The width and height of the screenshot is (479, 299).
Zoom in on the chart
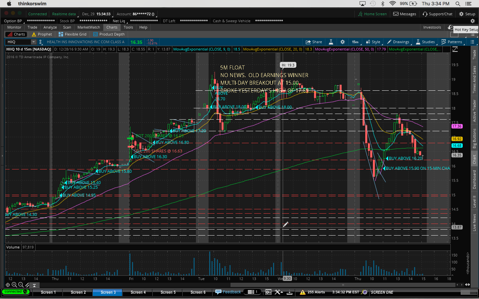(x=14, y=285)
